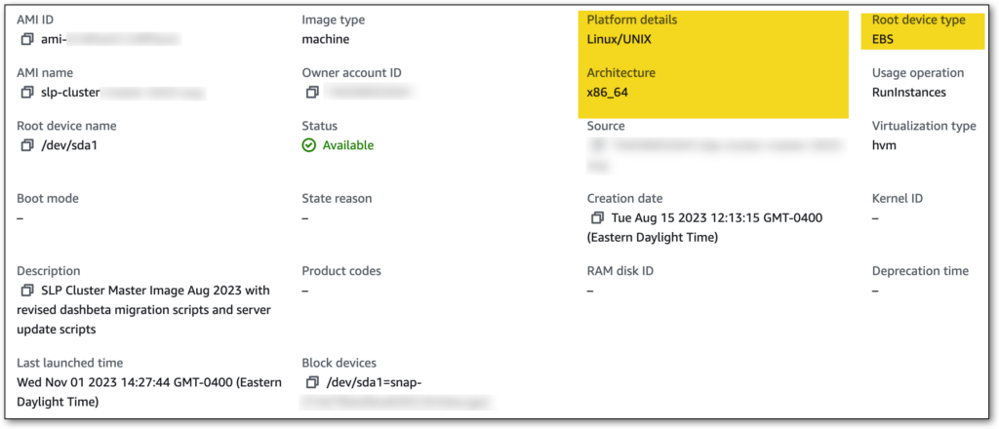This screenshot has height=429, width=999.
Task: Copy the Creation date value
Action: [x=597, y=217]
